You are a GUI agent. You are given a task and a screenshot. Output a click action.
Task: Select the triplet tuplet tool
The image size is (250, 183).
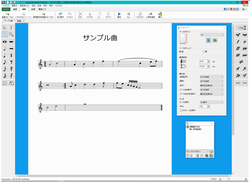coord(5,83)
